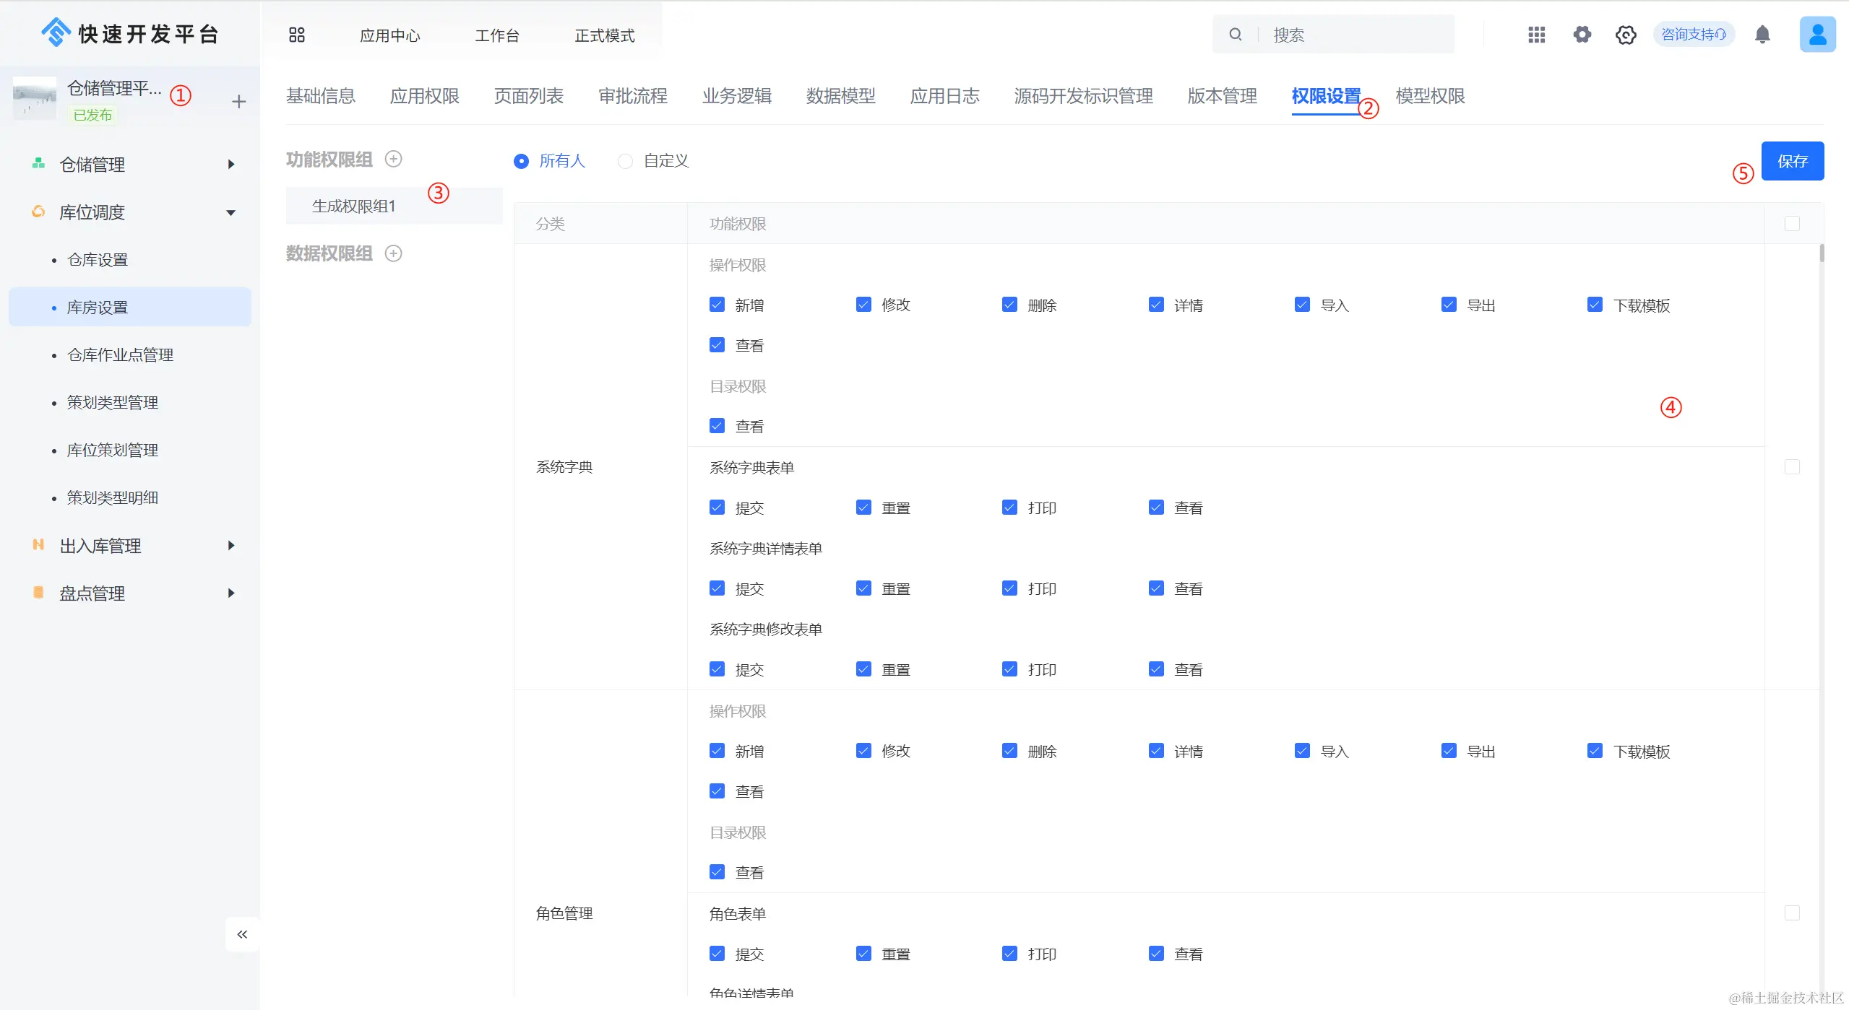Add a new 功能权限组 with the plus icon
This screenshot has height=1010, width=1849.
[393, 159]
